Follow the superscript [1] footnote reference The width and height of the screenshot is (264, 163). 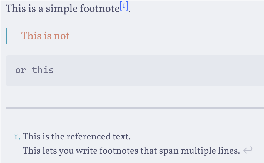(124, 6)
